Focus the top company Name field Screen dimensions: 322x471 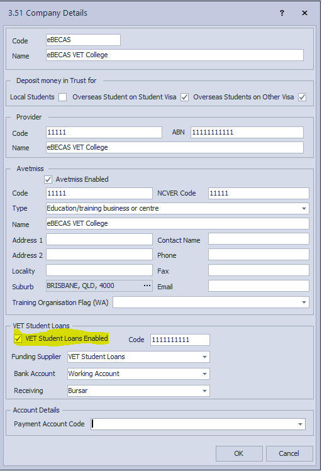pyautogui.click(x=174, y=55)
